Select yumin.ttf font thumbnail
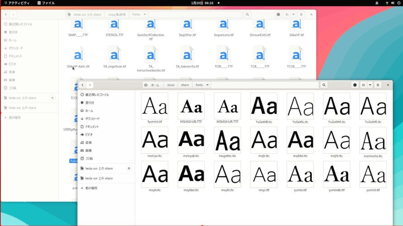 (300, 174)
